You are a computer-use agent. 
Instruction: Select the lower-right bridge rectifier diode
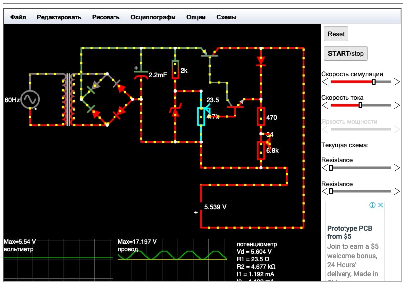tap(120, 112)
